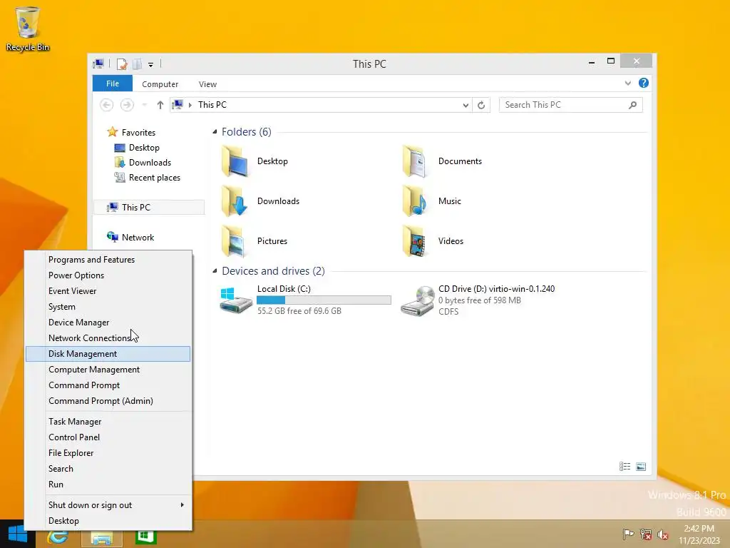Collapse the Devices and drives (2) group
The height and width of the screenshot is (548, 730).
coord(215,270)
